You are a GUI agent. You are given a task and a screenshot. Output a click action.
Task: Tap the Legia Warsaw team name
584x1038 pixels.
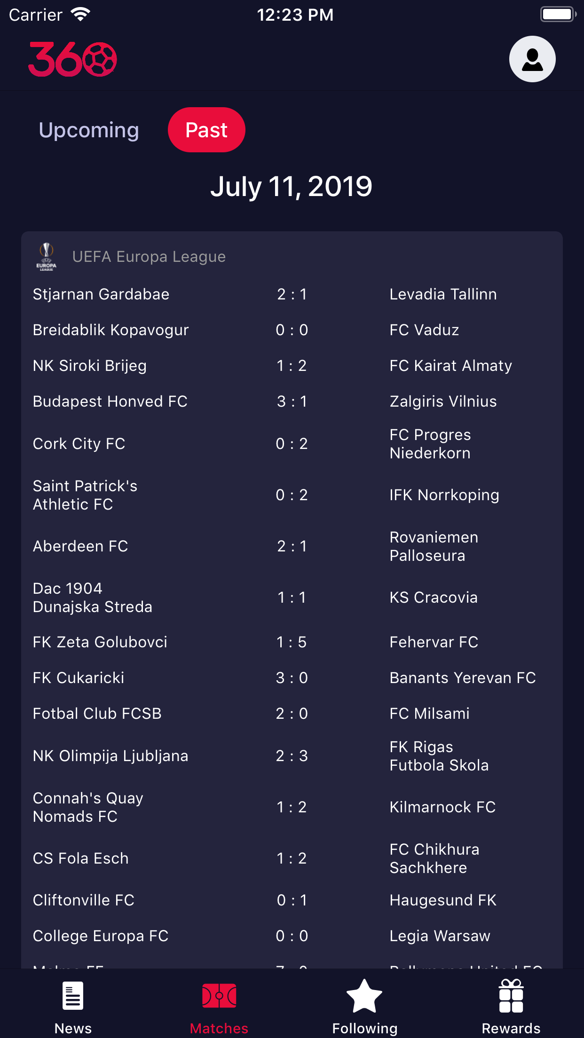[x=440, y=936]
